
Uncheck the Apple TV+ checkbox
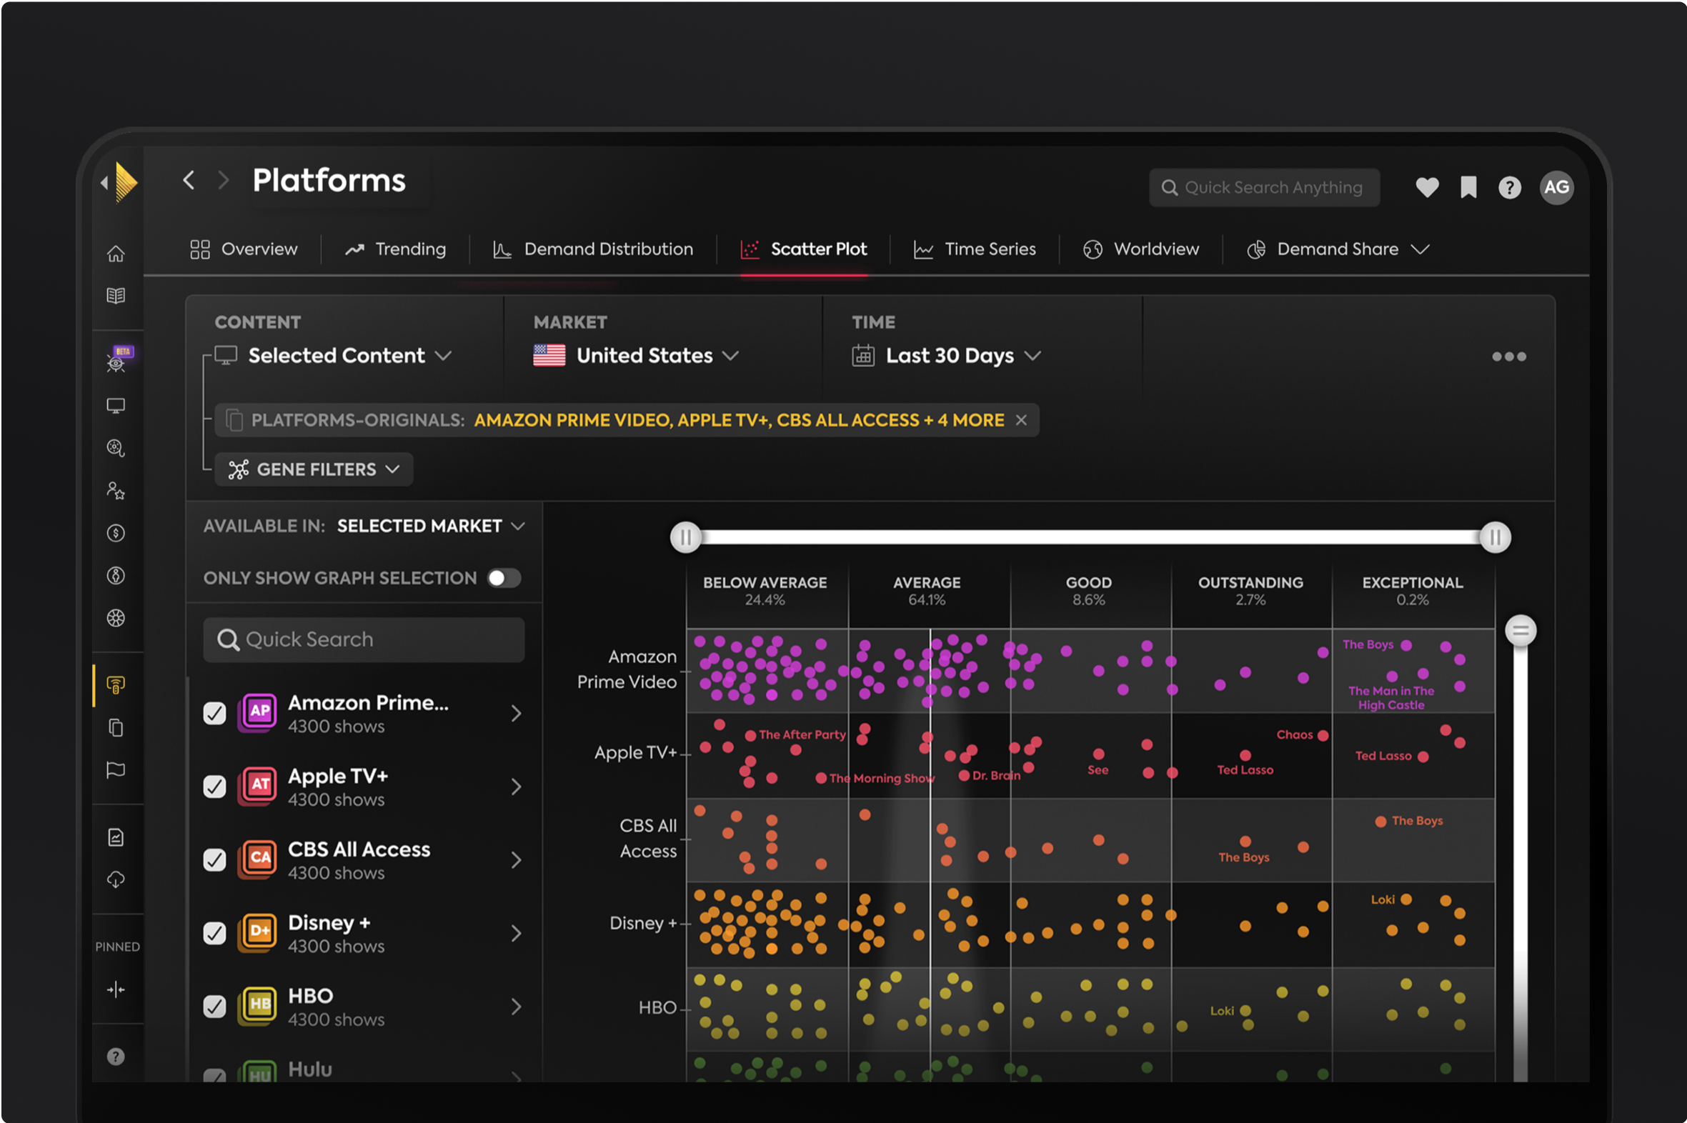tap(214, 787)
